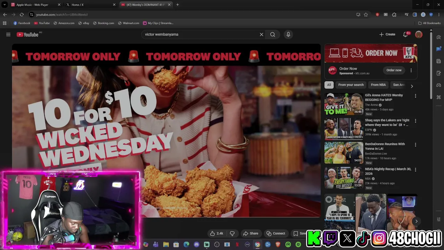Open the Chrome profile icon
This screenshot has width=444, height=250.
[423, 15]
